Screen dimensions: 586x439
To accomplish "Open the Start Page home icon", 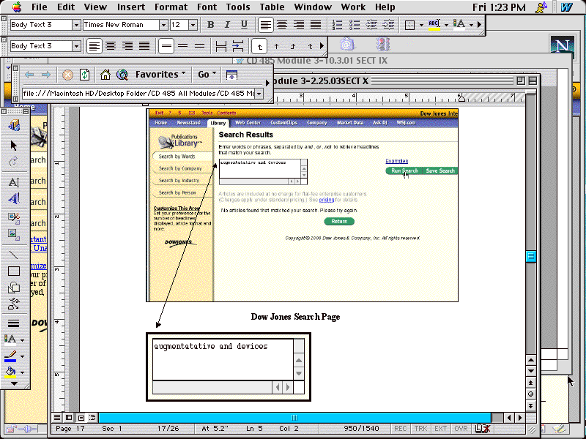I will (105, 75).
